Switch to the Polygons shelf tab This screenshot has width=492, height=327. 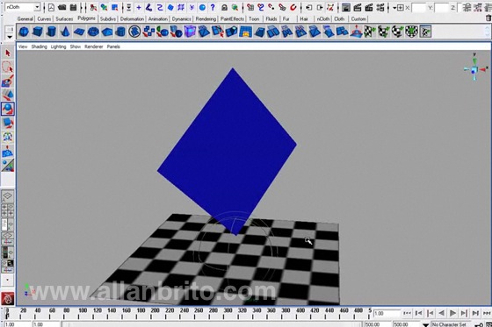(86, 18)
